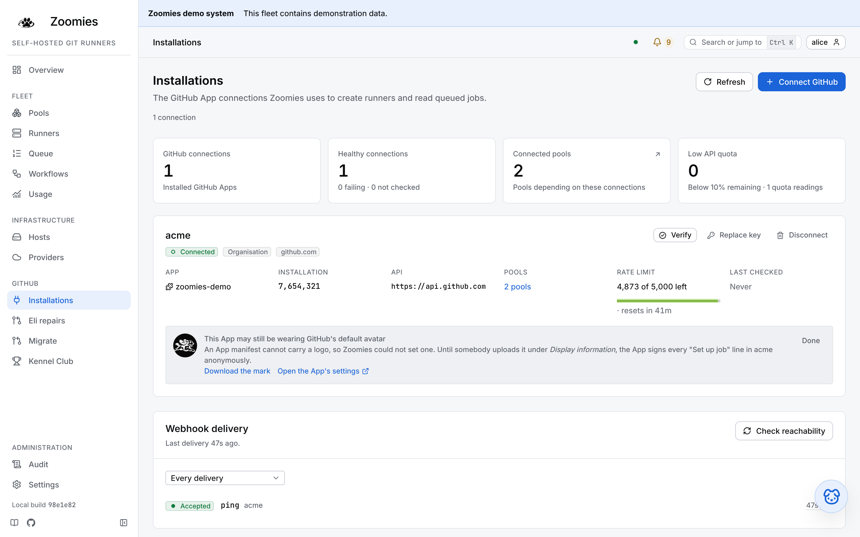
Task: Click the Search or jump to field
Action: pos(742,42)
